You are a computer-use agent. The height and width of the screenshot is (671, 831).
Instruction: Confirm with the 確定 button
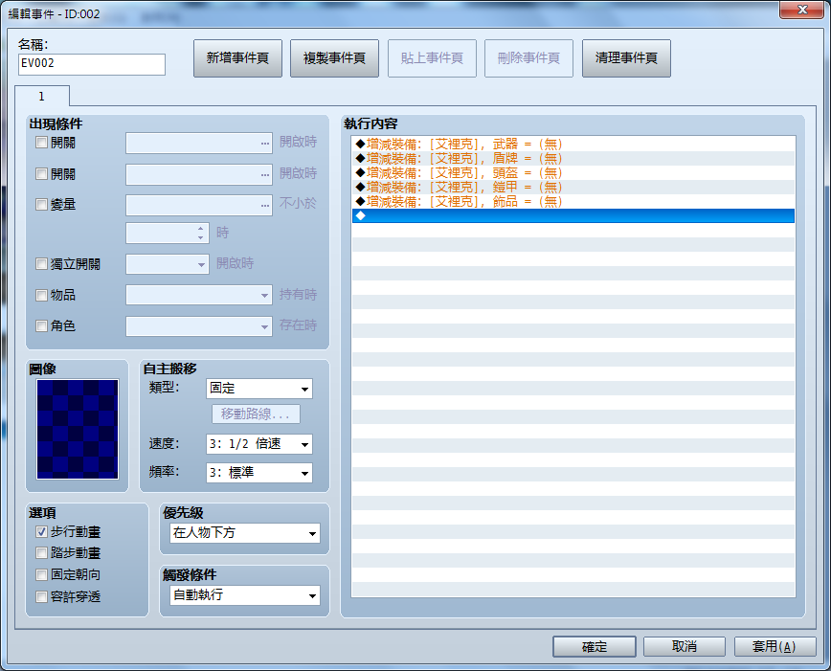[x=595, y=647]
